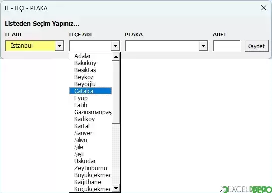Screen dimensions: 272x193
Task: Click the district list scrollbar thumb
Action: [116, 92]
